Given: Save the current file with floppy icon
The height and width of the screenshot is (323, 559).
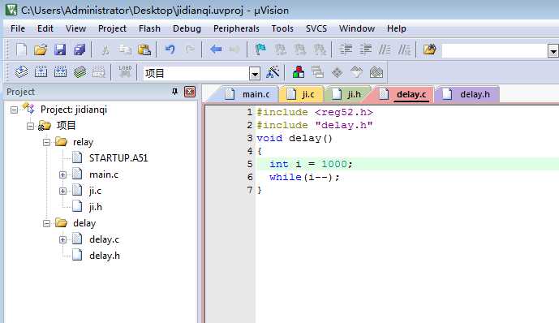Looking at the screenshot, I should tap(60, 50).
